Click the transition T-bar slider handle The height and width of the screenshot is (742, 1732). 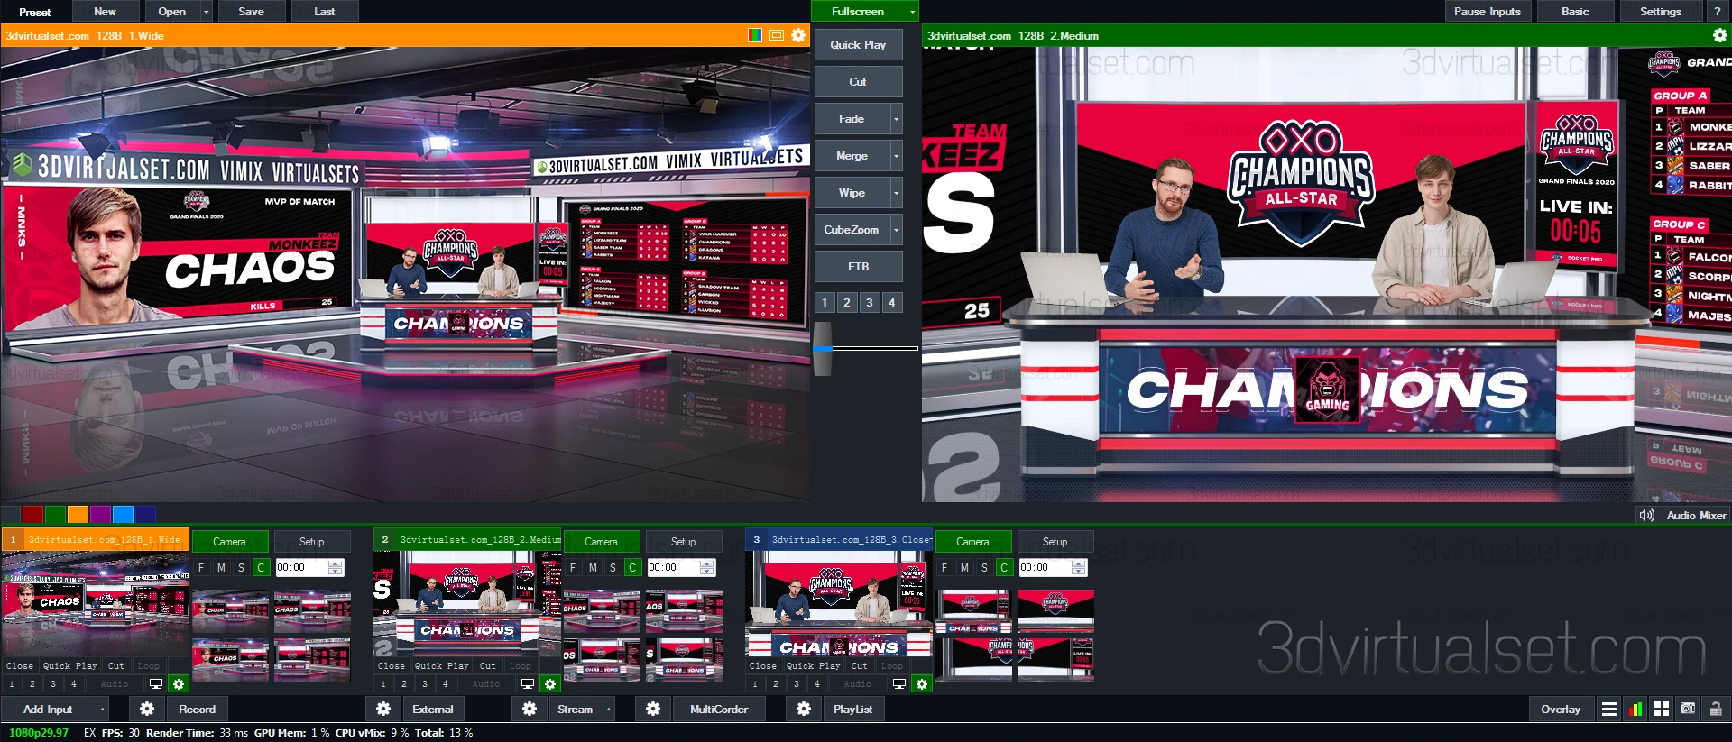pyautogui.click(x=822, y=349)
